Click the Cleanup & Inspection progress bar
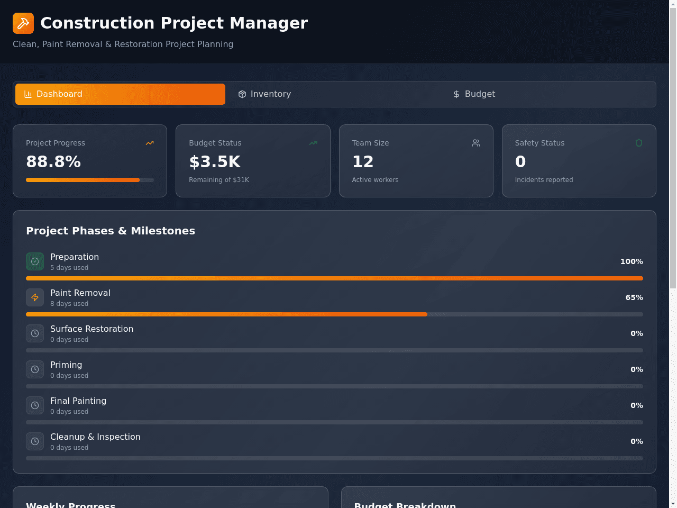The image size is (677, 508). [334, 458]
